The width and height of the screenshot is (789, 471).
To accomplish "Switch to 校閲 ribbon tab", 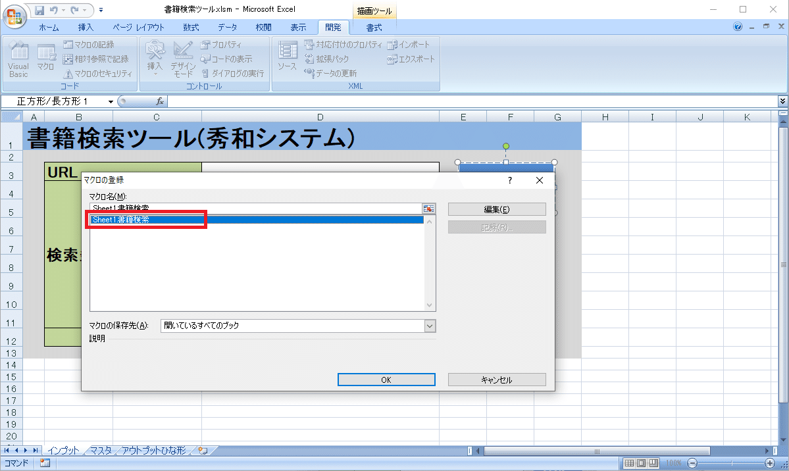I will coord(263,28).
